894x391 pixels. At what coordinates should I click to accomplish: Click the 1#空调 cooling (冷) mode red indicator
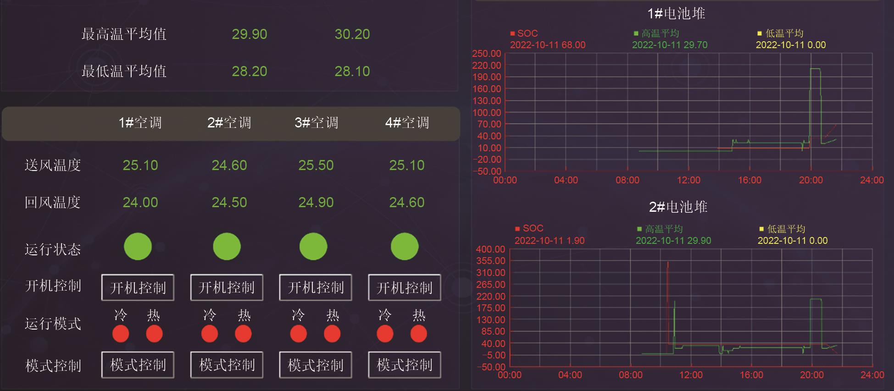pyautogui.click(x=121, y=334)
